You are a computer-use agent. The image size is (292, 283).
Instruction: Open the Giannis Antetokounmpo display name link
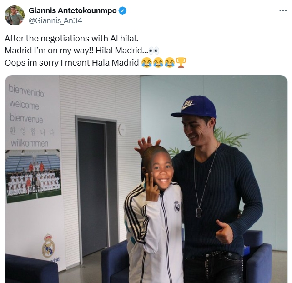click(73, 10)
